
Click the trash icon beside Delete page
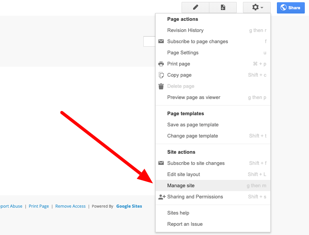tap(161, 86)
